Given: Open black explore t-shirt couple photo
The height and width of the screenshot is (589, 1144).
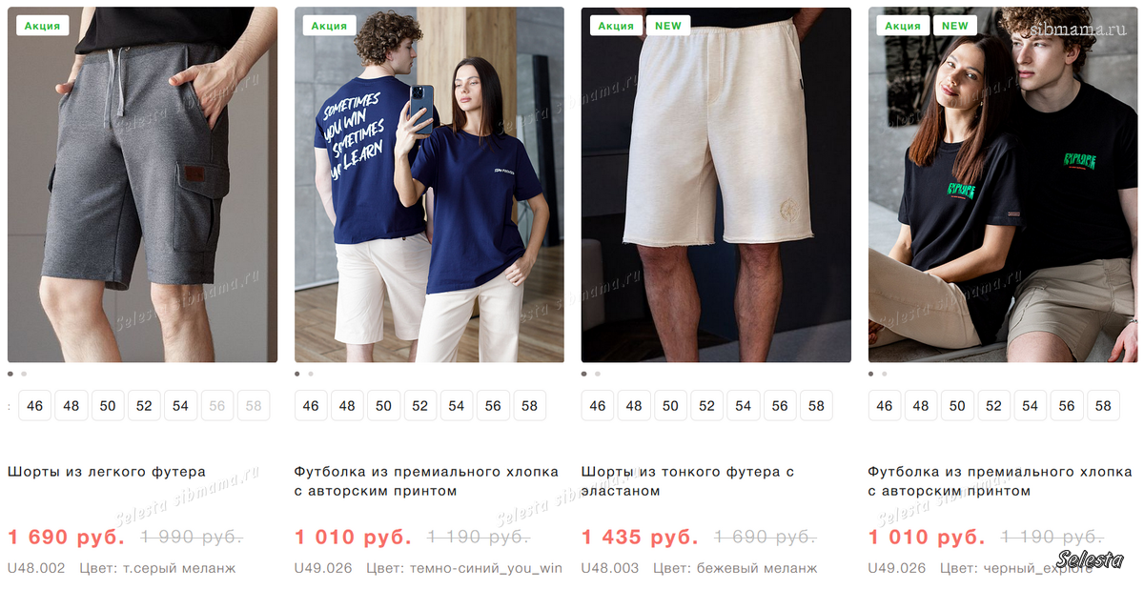Looking at the screenshot, I should pos(1003,185).
